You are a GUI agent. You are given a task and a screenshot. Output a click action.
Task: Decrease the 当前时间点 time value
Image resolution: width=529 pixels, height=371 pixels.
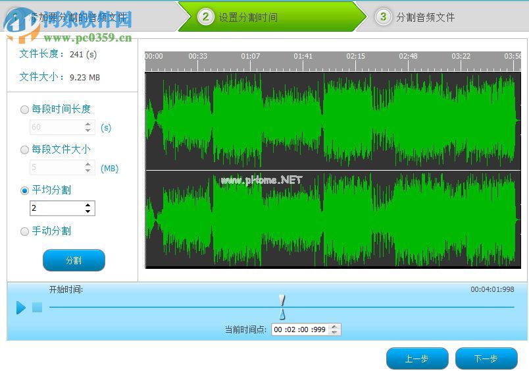coord(334,332)
